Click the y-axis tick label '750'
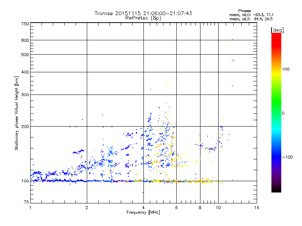 25,24
